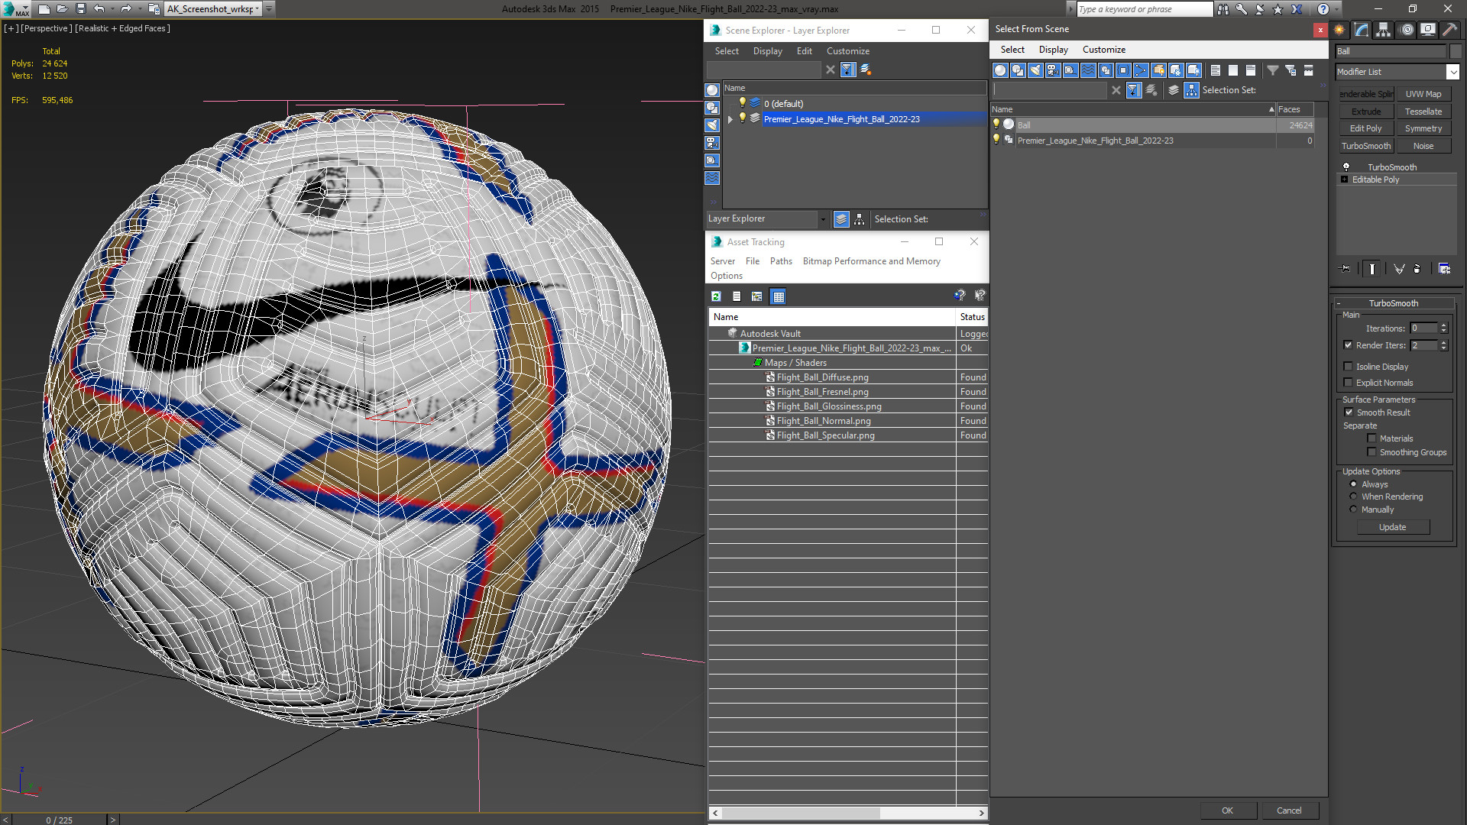Viewport: 1467px width, 825px height.
Task: Click the Iterations spinner arrows
Action: click(x=1443, y=328)
